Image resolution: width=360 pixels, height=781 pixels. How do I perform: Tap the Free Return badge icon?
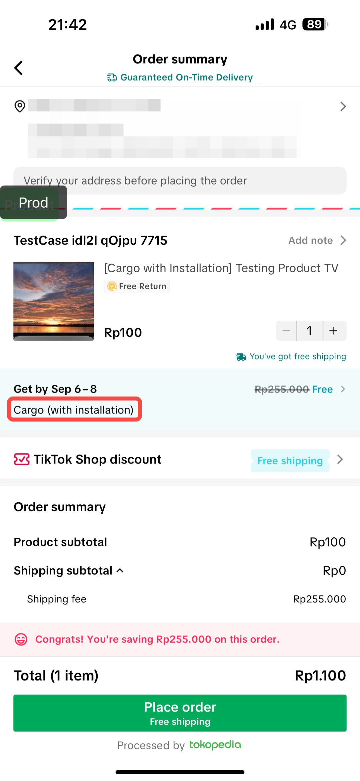[x=112, y=286]
